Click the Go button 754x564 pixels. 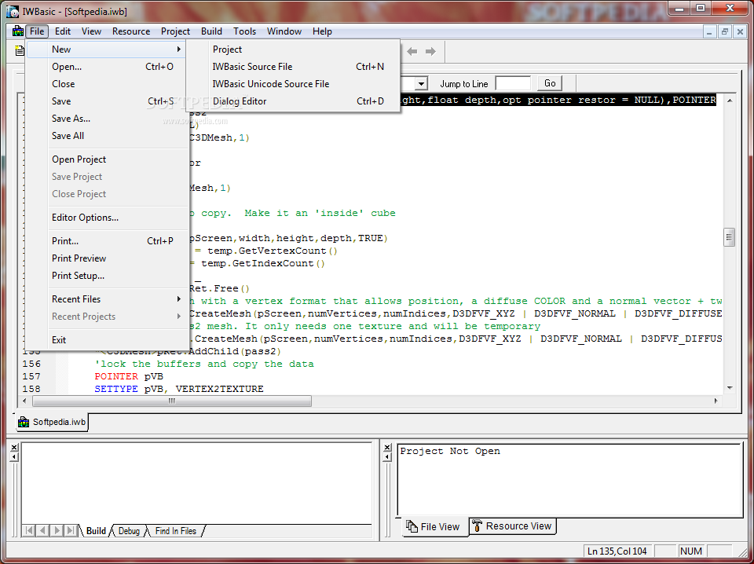(550, 84)
